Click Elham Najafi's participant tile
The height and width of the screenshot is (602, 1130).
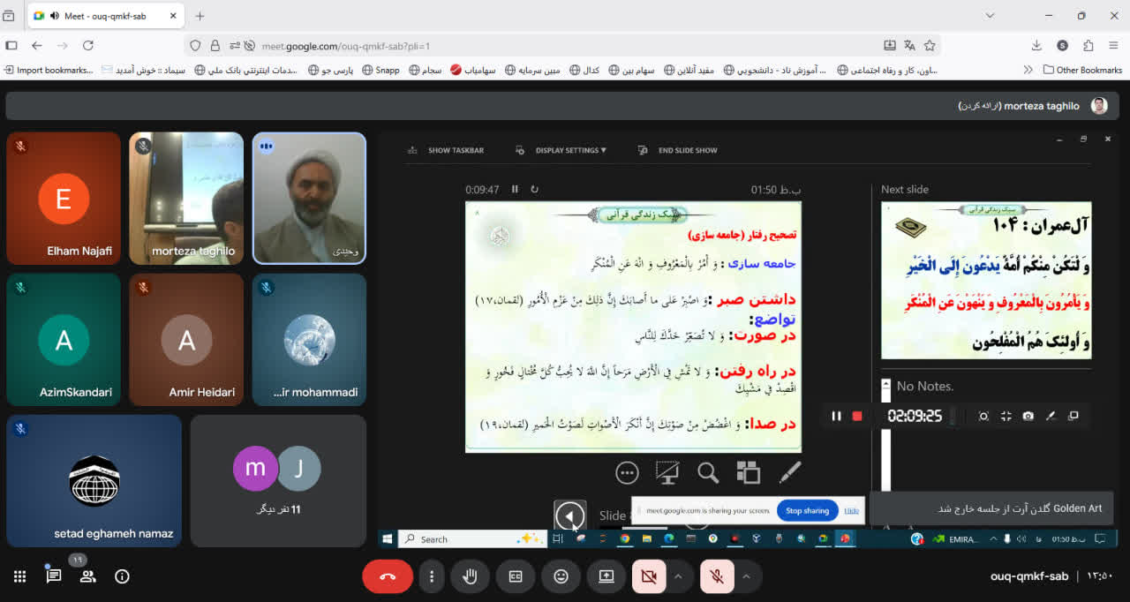(64, 199)
